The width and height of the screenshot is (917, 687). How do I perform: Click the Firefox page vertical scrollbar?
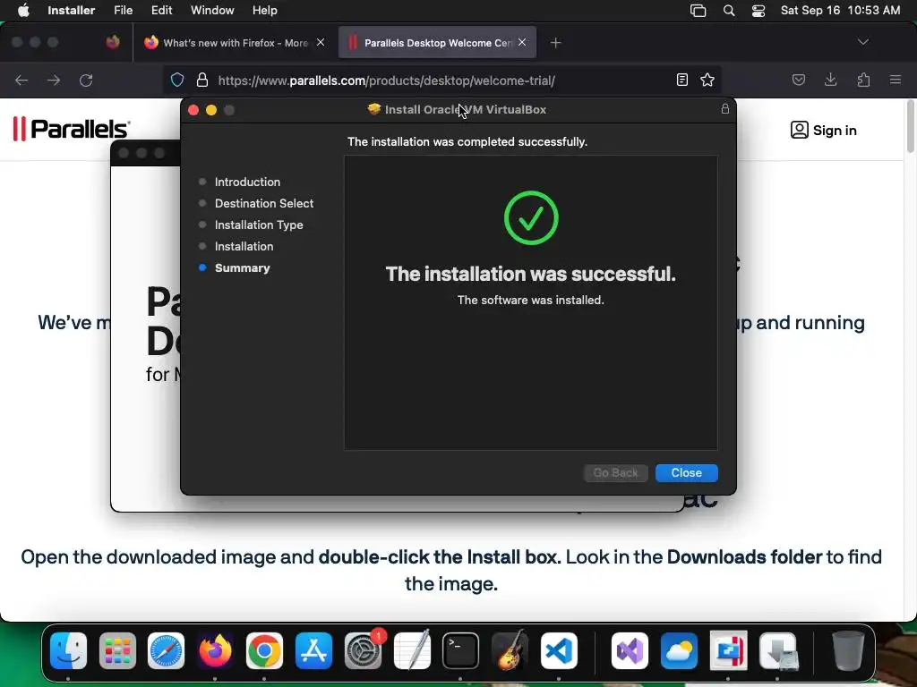tap(910, 126)
